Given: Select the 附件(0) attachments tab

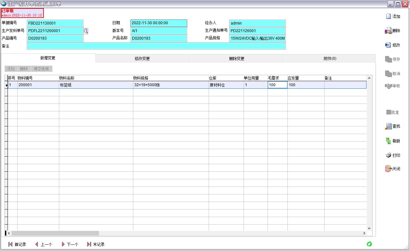Looking at the screenshot, I should 330,59.
